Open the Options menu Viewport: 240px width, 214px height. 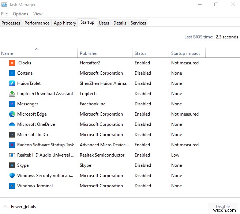[x=20, y=14]
